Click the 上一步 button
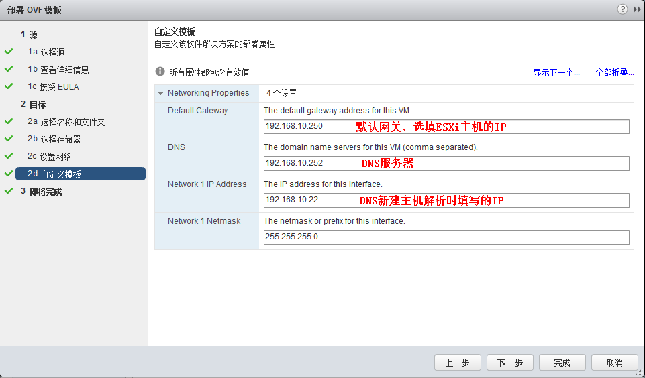645x378 pixels. (x=458, y=363)
